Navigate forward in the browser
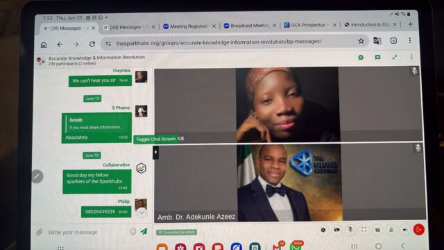Image resolution: width=444 pixels, height=250 pixels. tap(76, 44)
